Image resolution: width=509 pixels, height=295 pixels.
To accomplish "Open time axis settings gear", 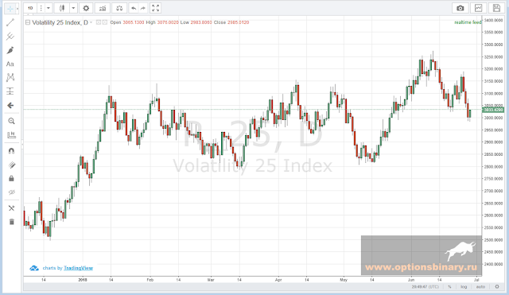I will coord(496,287).
